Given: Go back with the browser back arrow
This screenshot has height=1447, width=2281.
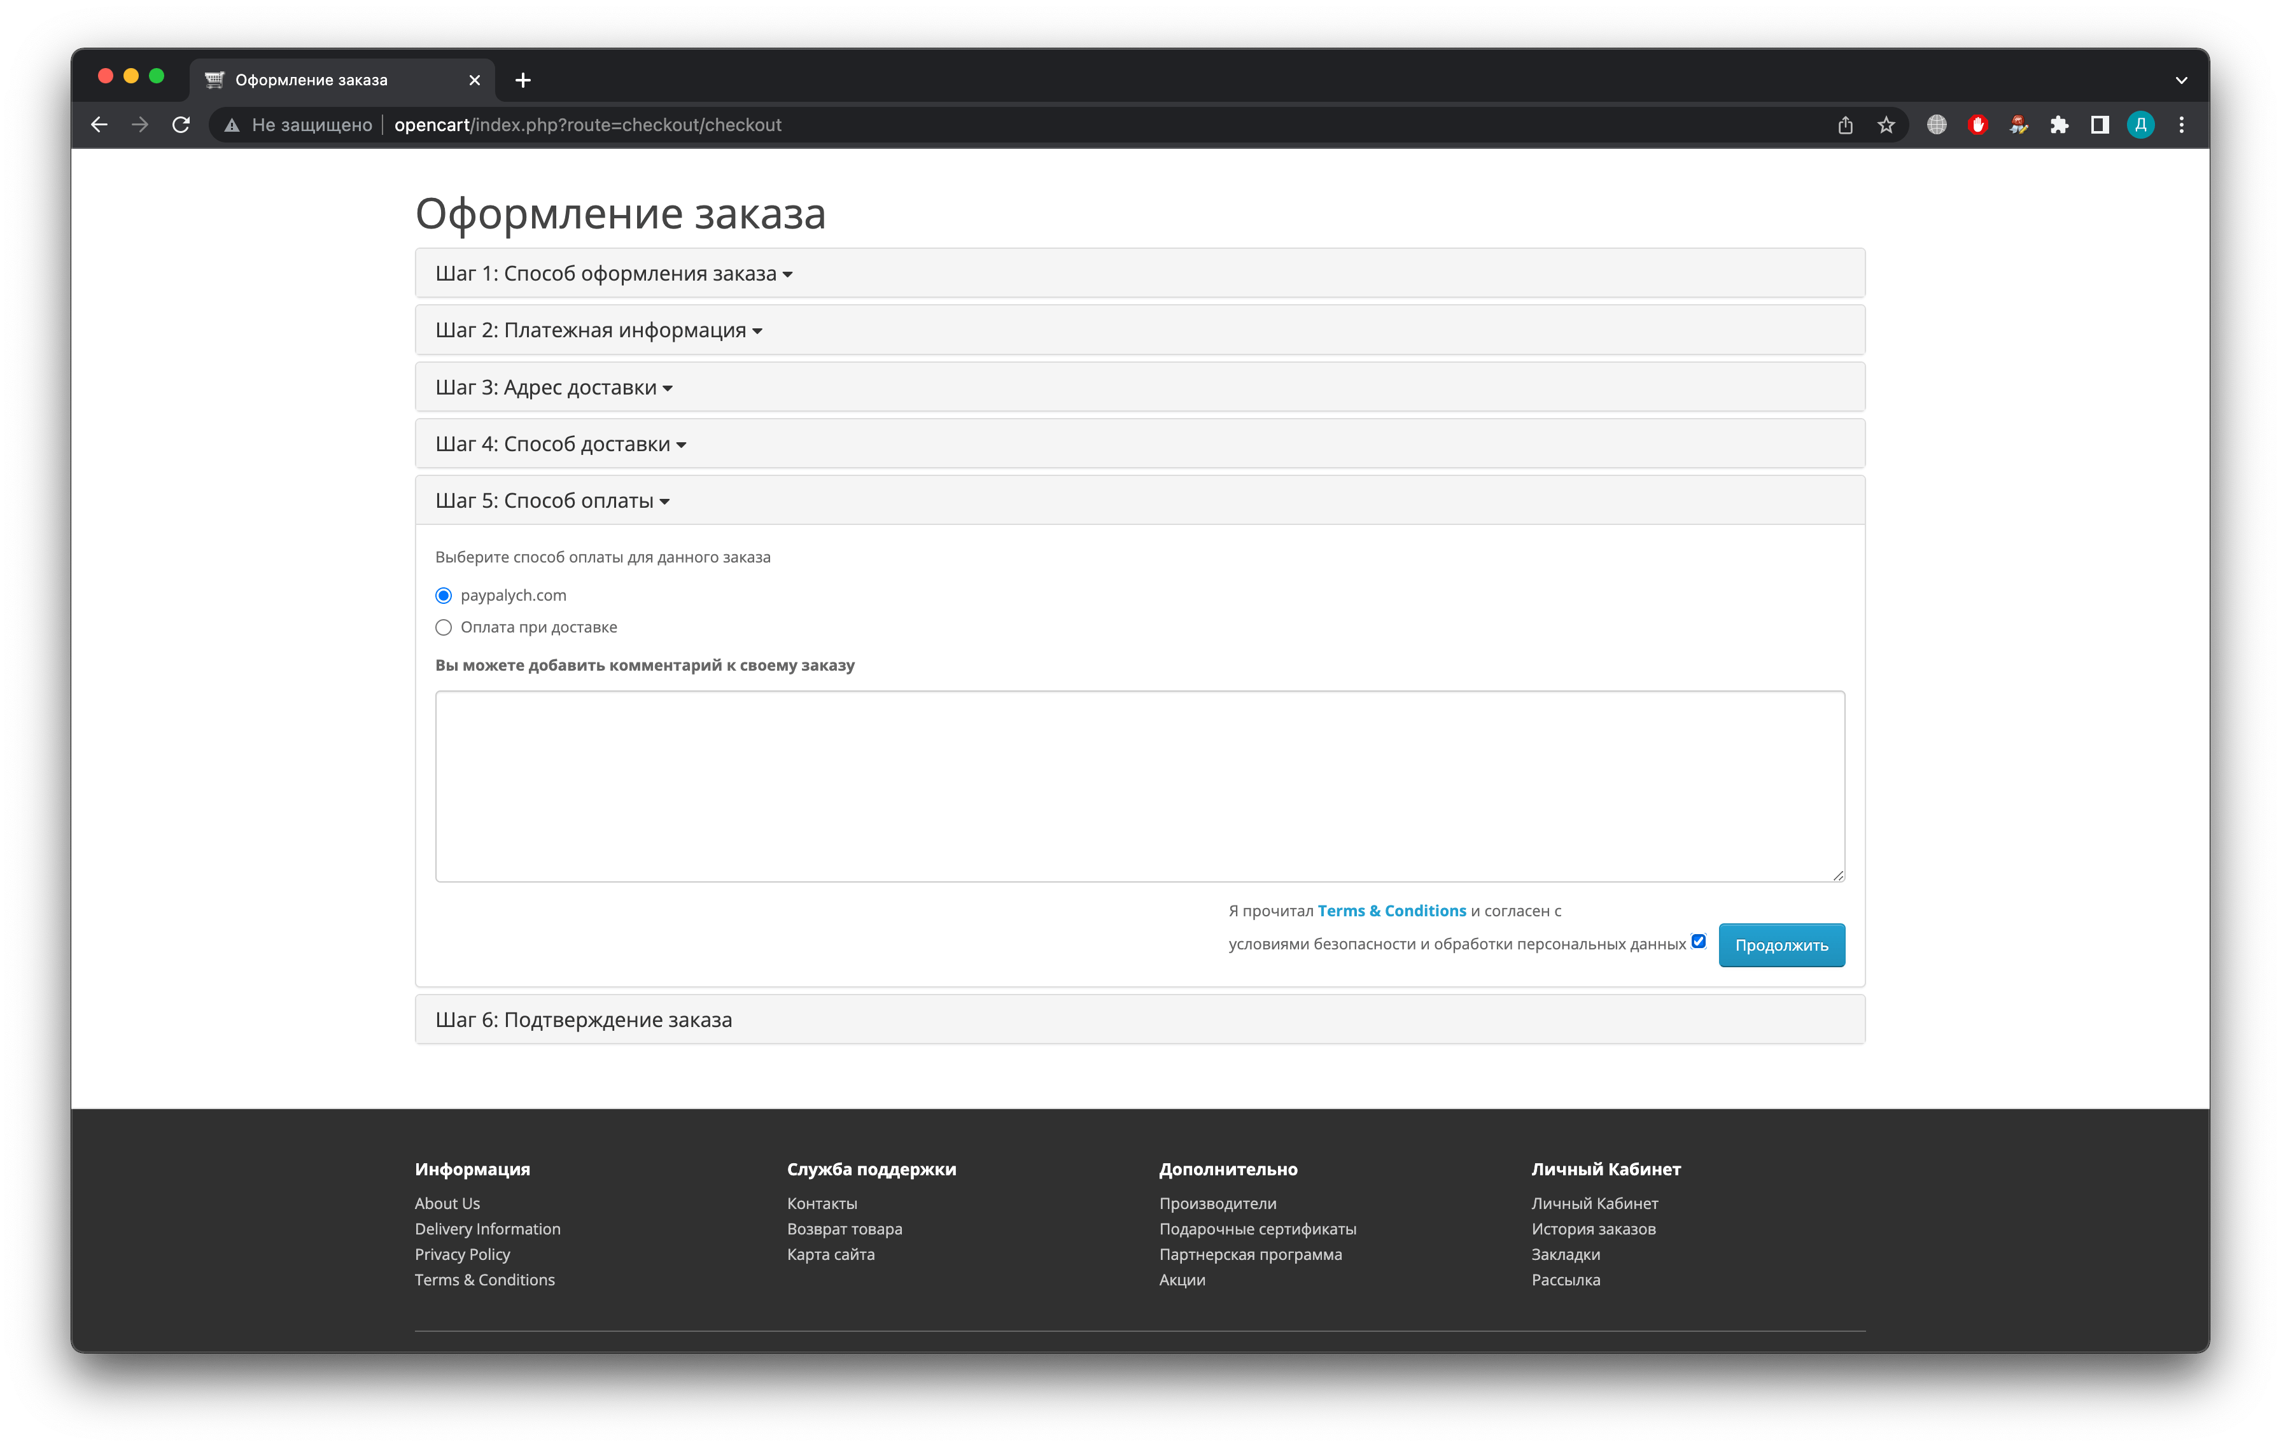Looking at the screenshot, I should tap(99, 125).
